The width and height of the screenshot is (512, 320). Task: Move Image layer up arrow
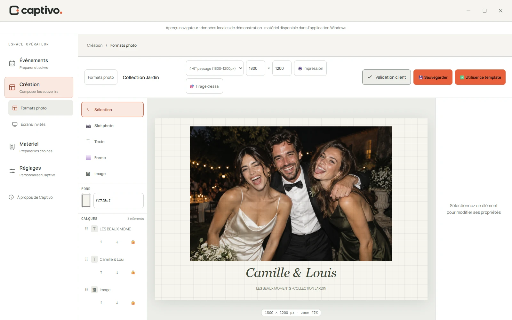coord(101,303)
